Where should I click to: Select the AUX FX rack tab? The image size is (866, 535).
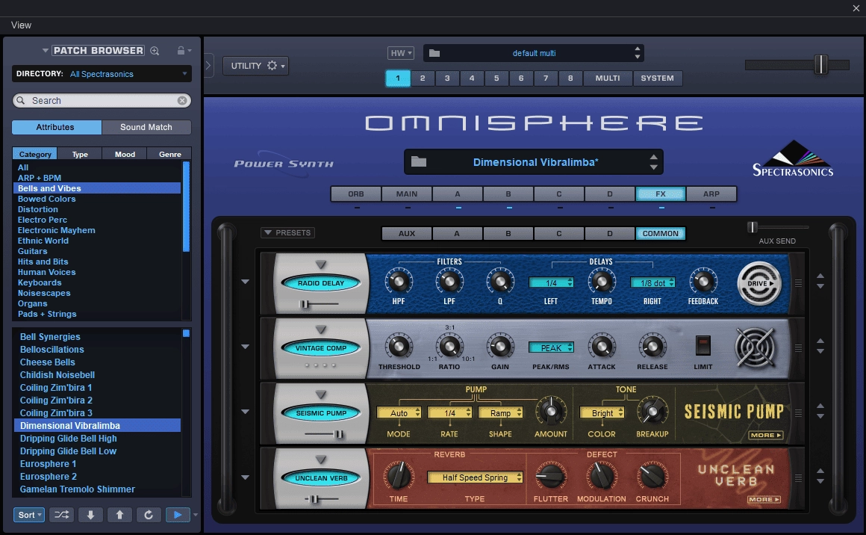click(406, 233)
